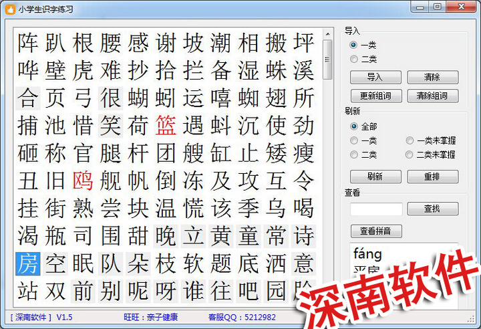Select 二类 radio under 导入 section

tap(354, 59)
